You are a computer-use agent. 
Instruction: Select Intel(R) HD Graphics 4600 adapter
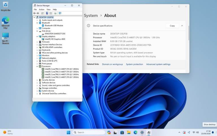coord(55,39)
